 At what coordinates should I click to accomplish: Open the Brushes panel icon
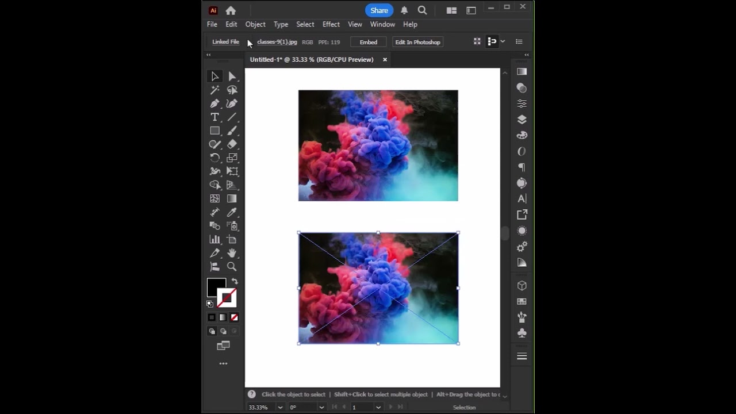[x=522, y=317]
